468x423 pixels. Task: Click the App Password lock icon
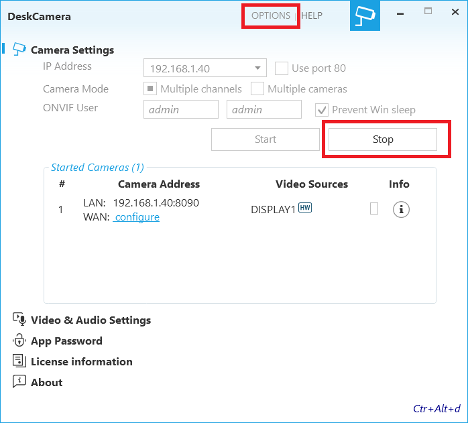[x=19, y=341]
